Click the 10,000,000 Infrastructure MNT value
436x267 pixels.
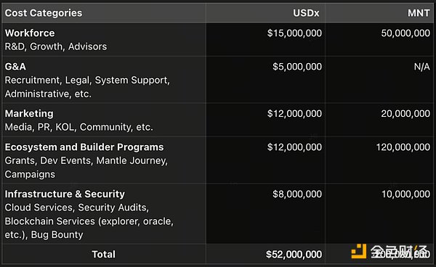405,194
